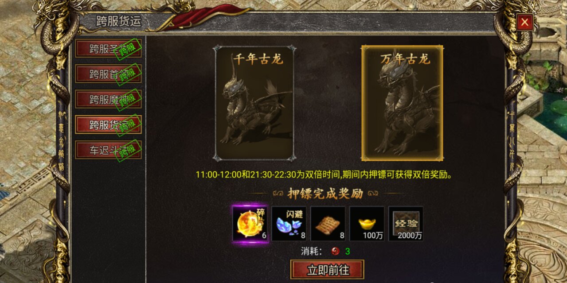
Task: Click the 立即前往 button
Action: click(x=327, y=269)
